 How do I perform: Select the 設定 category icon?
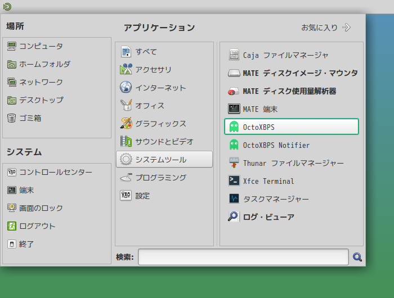pos(126,196)
